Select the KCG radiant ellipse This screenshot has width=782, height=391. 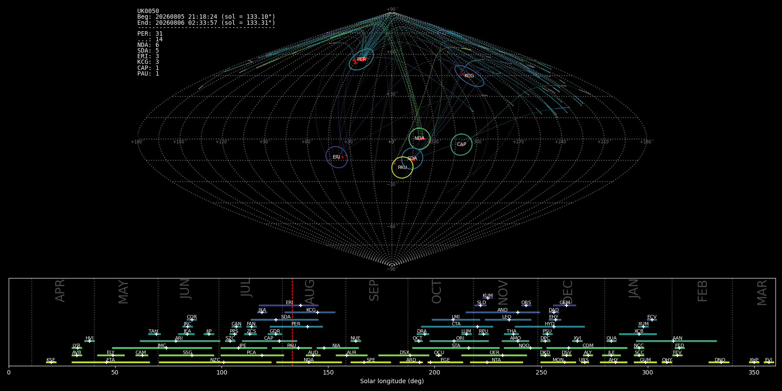[469, 76]
